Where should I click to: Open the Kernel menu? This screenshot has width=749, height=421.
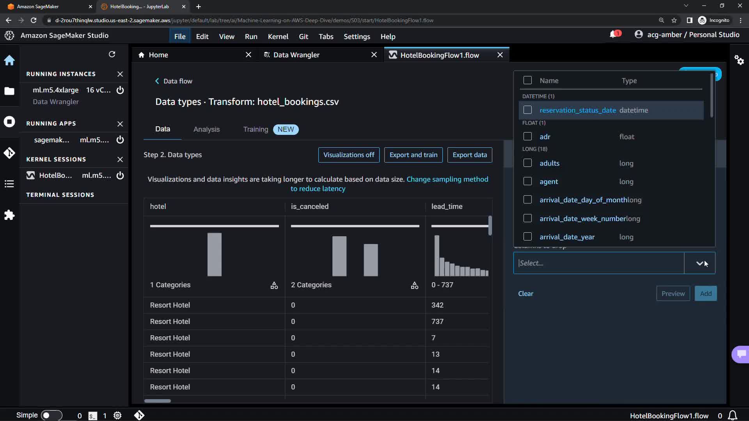click(x=278, y=36)
